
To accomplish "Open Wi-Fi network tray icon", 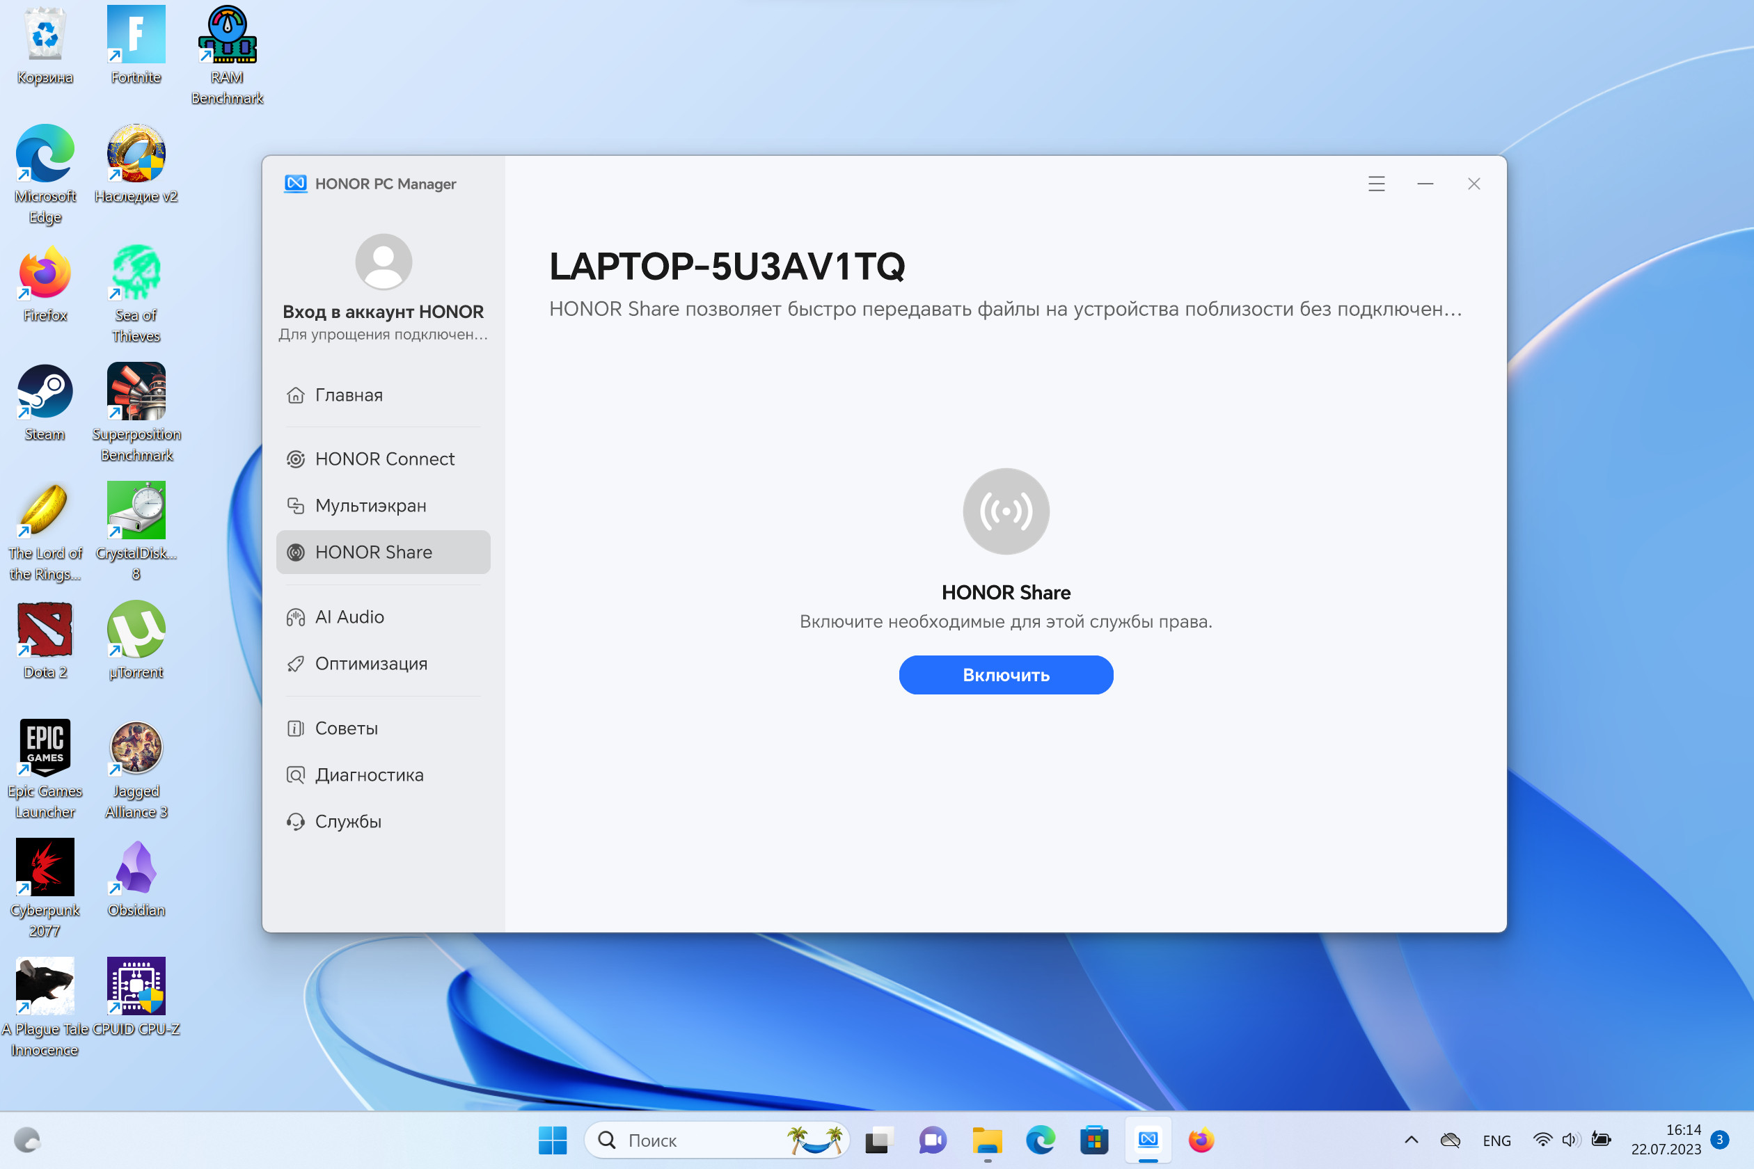I will [1542, 1140].
